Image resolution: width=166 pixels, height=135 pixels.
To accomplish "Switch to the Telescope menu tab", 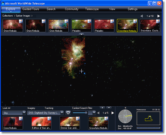I will click(92, 9).
